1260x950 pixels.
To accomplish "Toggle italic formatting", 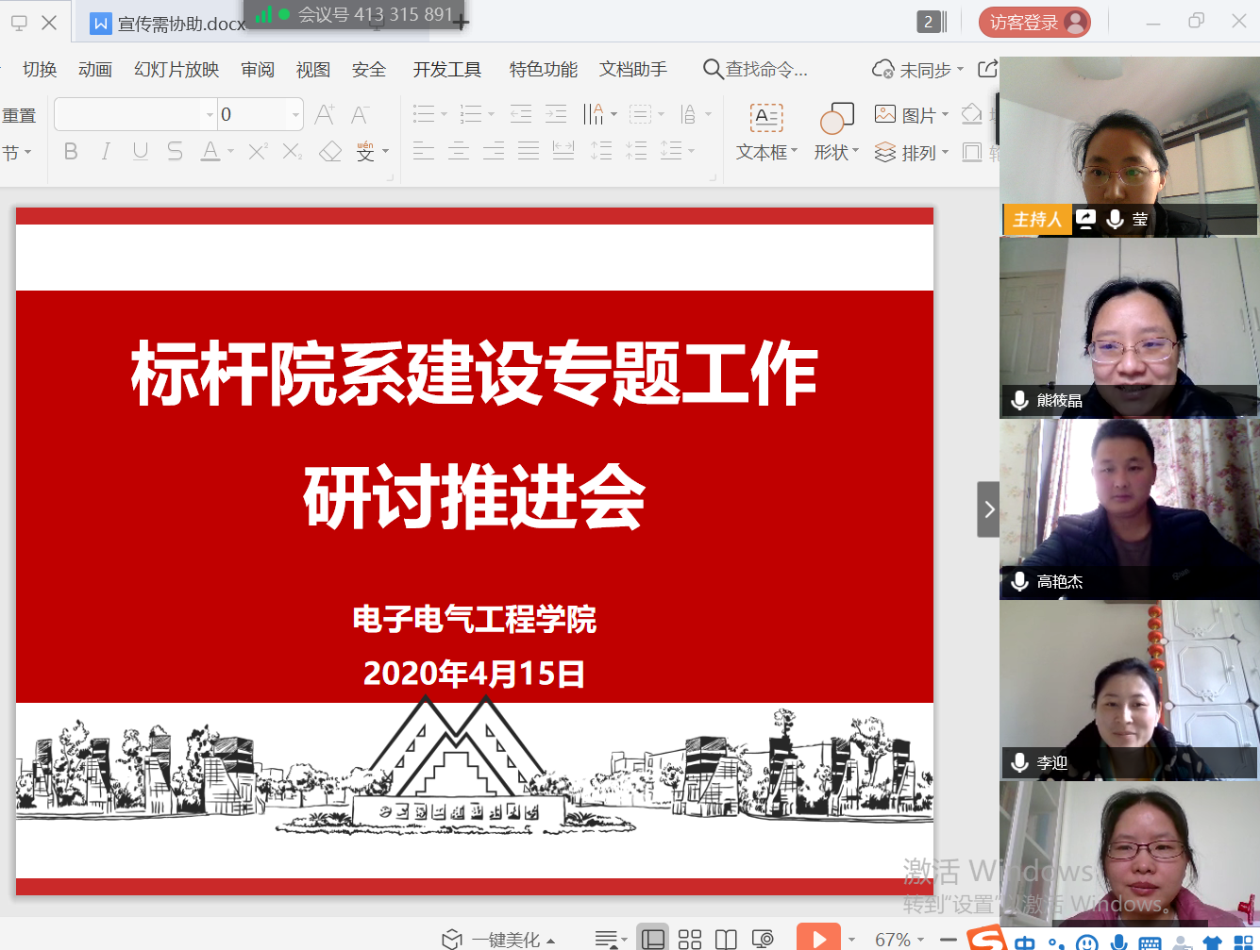I will click(x=105, y=151).
